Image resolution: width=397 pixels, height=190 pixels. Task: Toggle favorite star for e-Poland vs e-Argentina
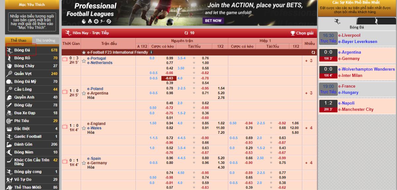coord(84,93)
